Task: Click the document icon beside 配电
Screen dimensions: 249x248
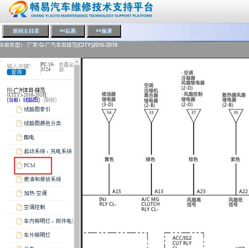Action: (x=19, y=138)
